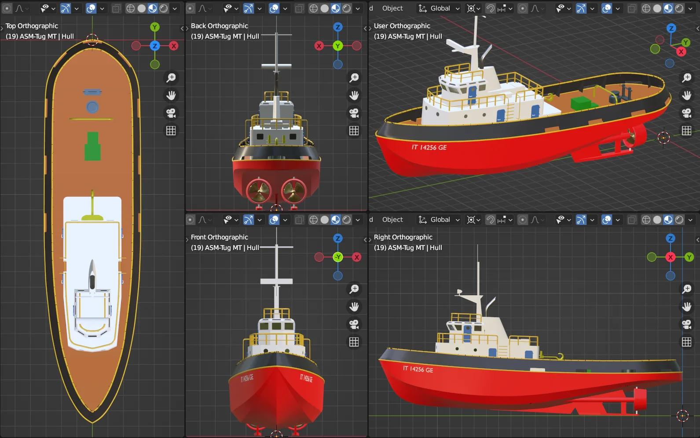
Task: Toggle proportional editing in Top Orthographic header
Action: tap(7, 8)
